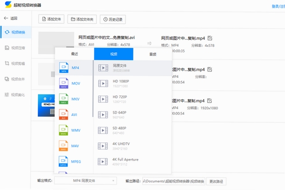285x190 pixels.
Task: Click film icon beside 4K Full Aperture
Action: click(x=103, y=162)
